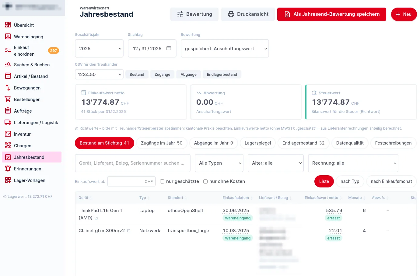
Task: Open the Übersicht dashboard icon
Action: click(x=8, y=25)
